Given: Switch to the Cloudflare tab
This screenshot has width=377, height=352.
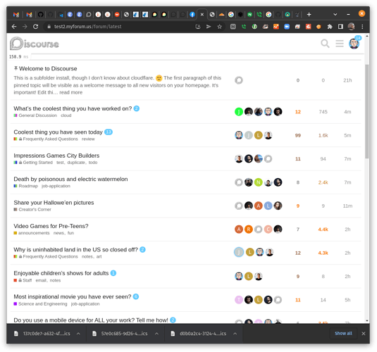Looking at the screenshot, I should 221,14.
